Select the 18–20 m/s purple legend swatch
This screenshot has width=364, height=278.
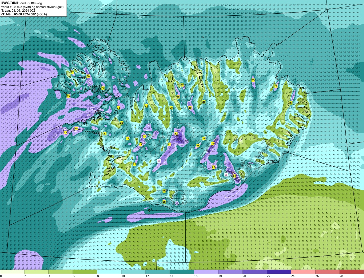(x=231, y=272)
